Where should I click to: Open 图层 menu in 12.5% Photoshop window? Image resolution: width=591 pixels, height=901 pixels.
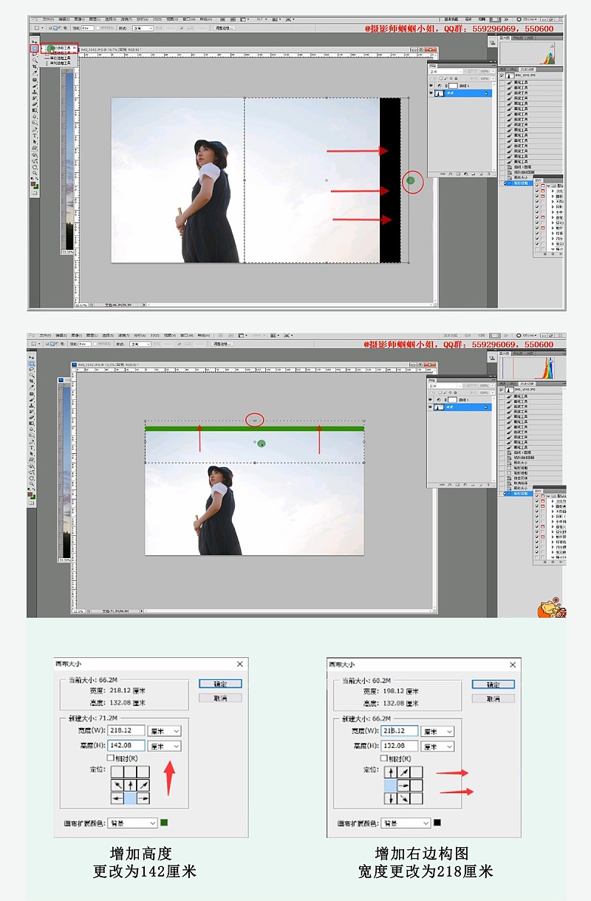coord(92,335)
